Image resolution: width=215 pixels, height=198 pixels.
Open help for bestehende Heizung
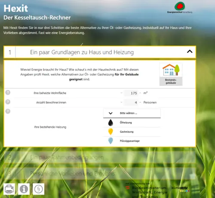pyautogui.click(x=8, y=111)
